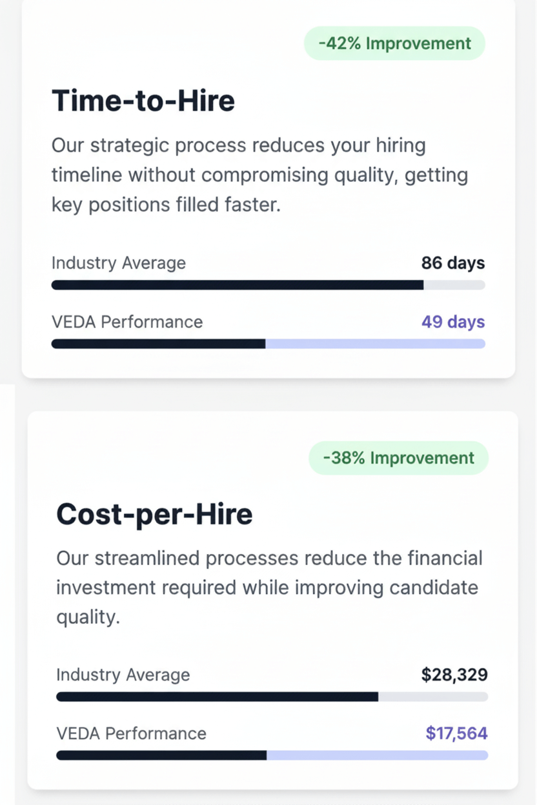Click the Cost-per-Hire heading
This screenshot has width=537, height=805.
pyautogui.click(x=154, y=514)
